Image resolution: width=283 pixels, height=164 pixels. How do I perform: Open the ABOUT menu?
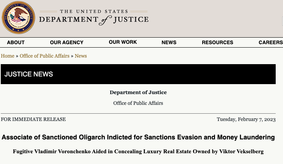click(16, 43)
